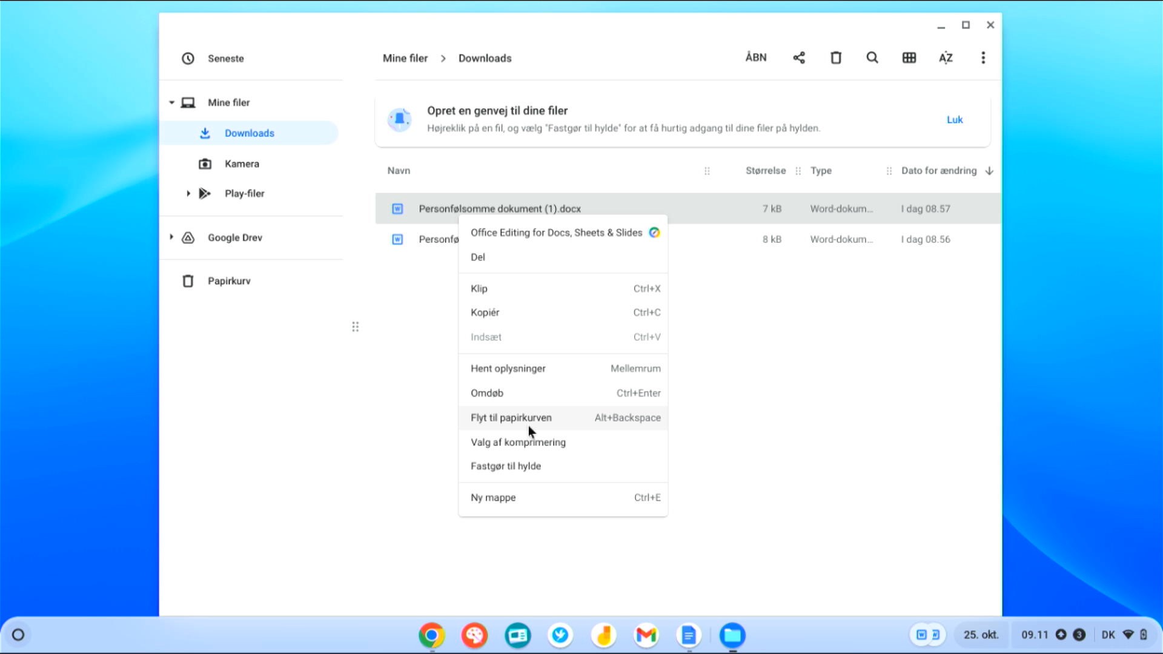Expand the Google Drev tree item
Image resolution: width=1163 pixels, height=654 pixels.
(x=171, y=237)
